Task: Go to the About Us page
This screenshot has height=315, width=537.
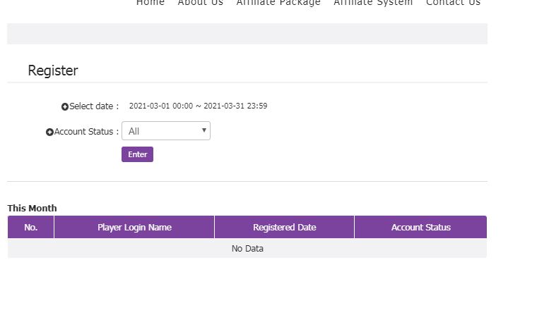Action: click(200, 4)
